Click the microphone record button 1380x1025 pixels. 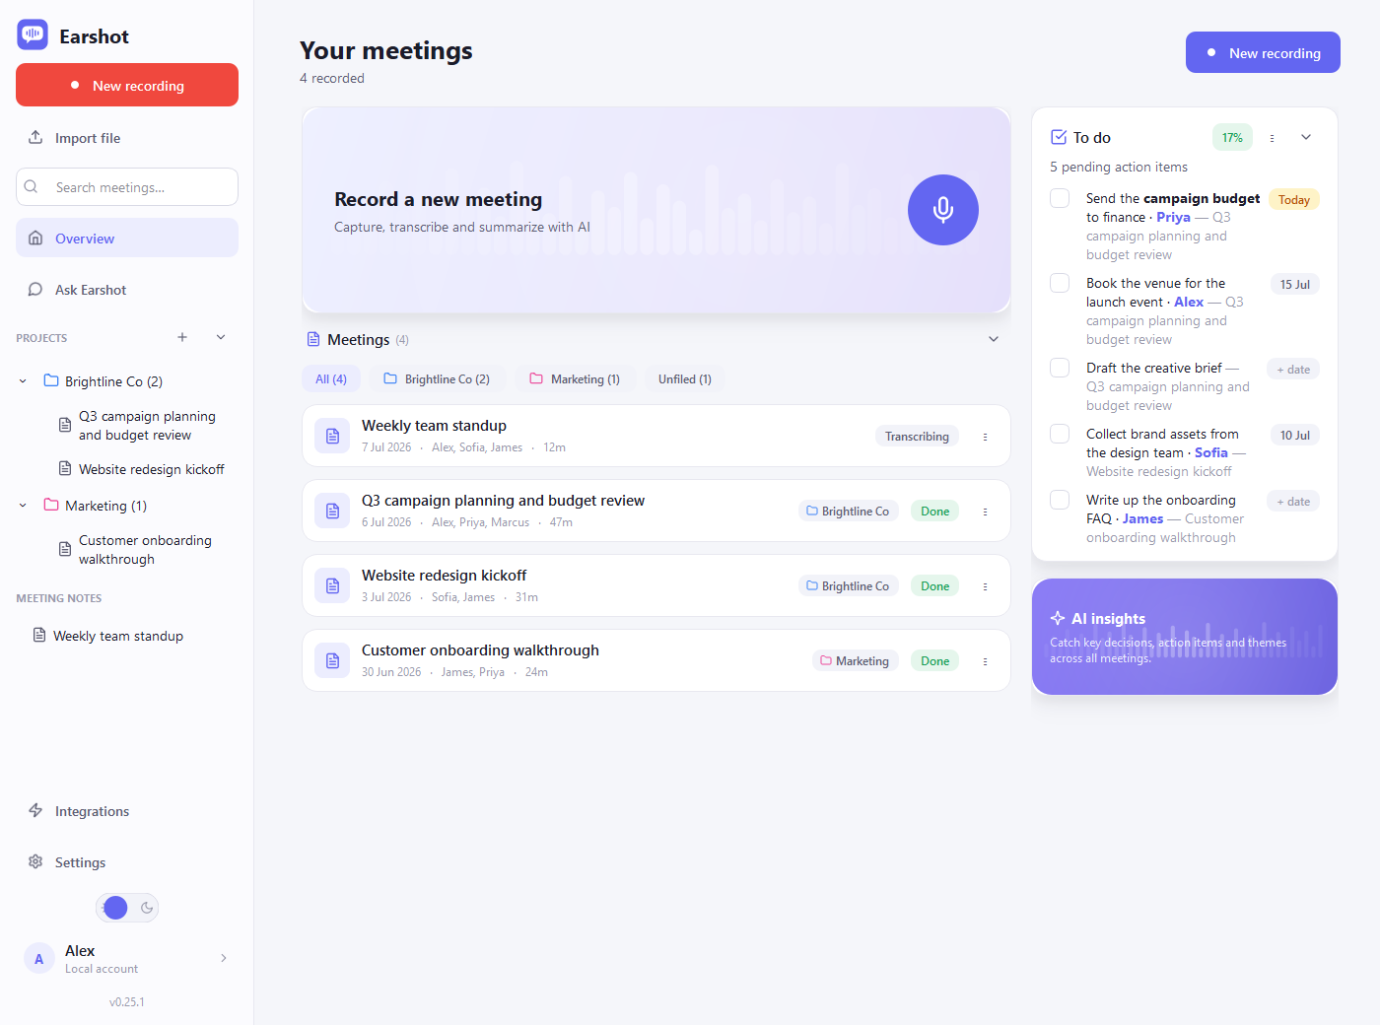pos(943,210)
